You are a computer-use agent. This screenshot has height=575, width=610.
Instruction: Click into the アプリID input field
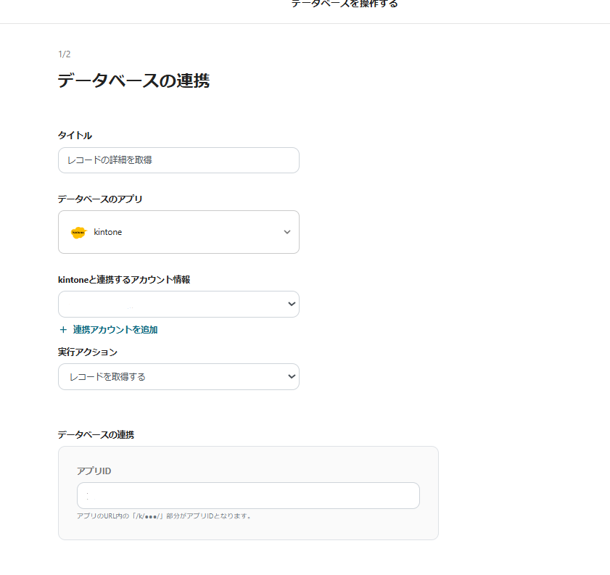pos(248,495)
